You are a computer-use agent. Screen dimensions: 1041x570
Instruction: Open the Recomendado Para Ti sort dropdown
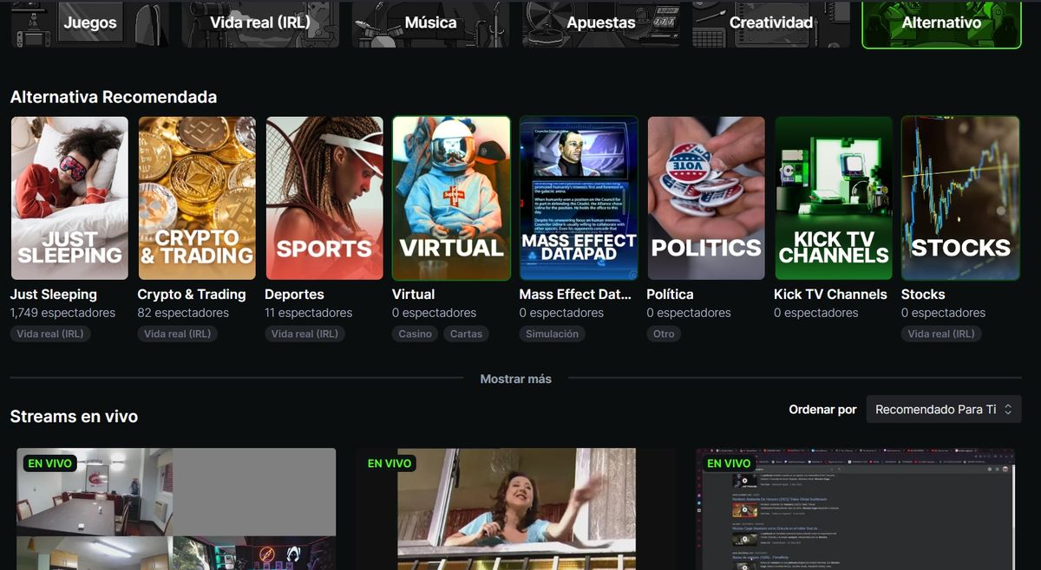pyautogui.click(x=943, y=408)
